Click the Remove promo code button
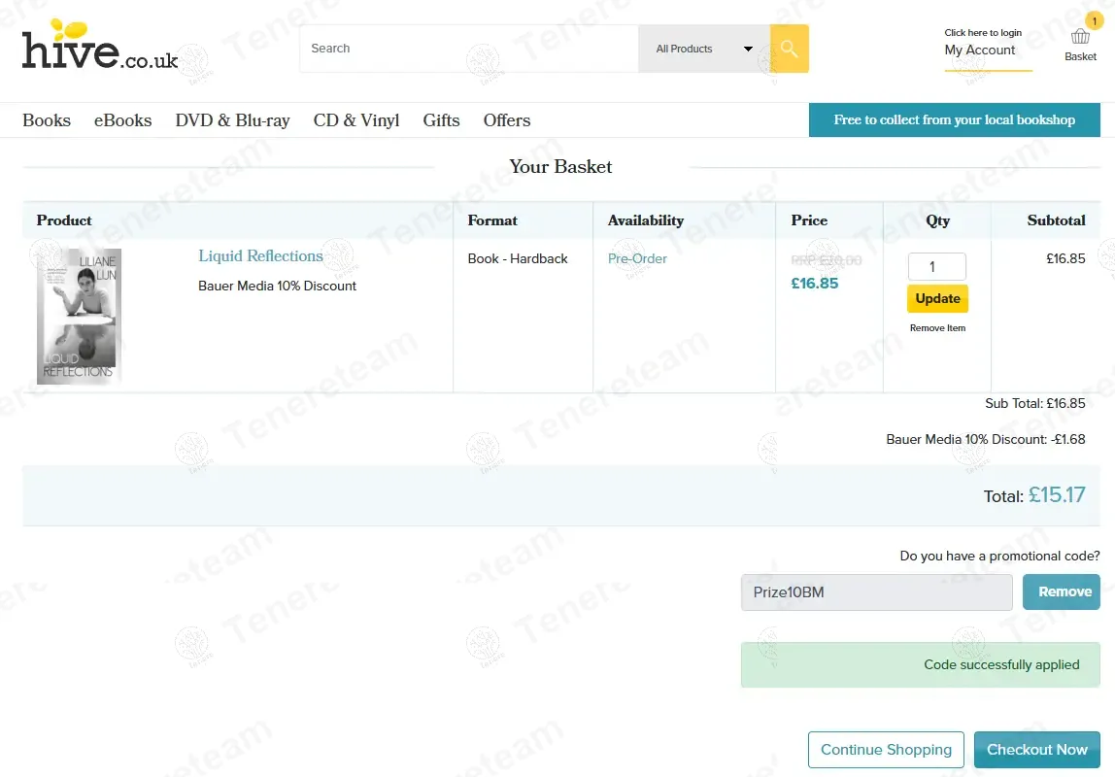 (x=1061, y=591)
